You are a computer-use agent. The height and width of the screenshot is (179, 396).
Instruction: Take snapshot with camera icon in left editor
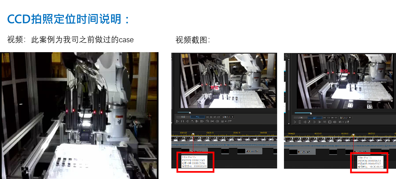pyautogui.click(x=207, y=121)
